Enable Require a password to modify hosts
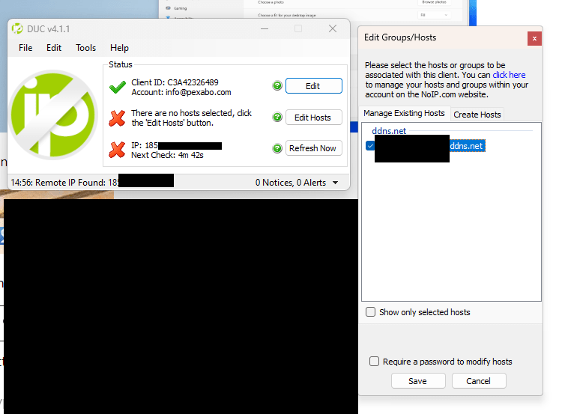Image resolution: width=565 pixels, height=414 pixels. 374,361
